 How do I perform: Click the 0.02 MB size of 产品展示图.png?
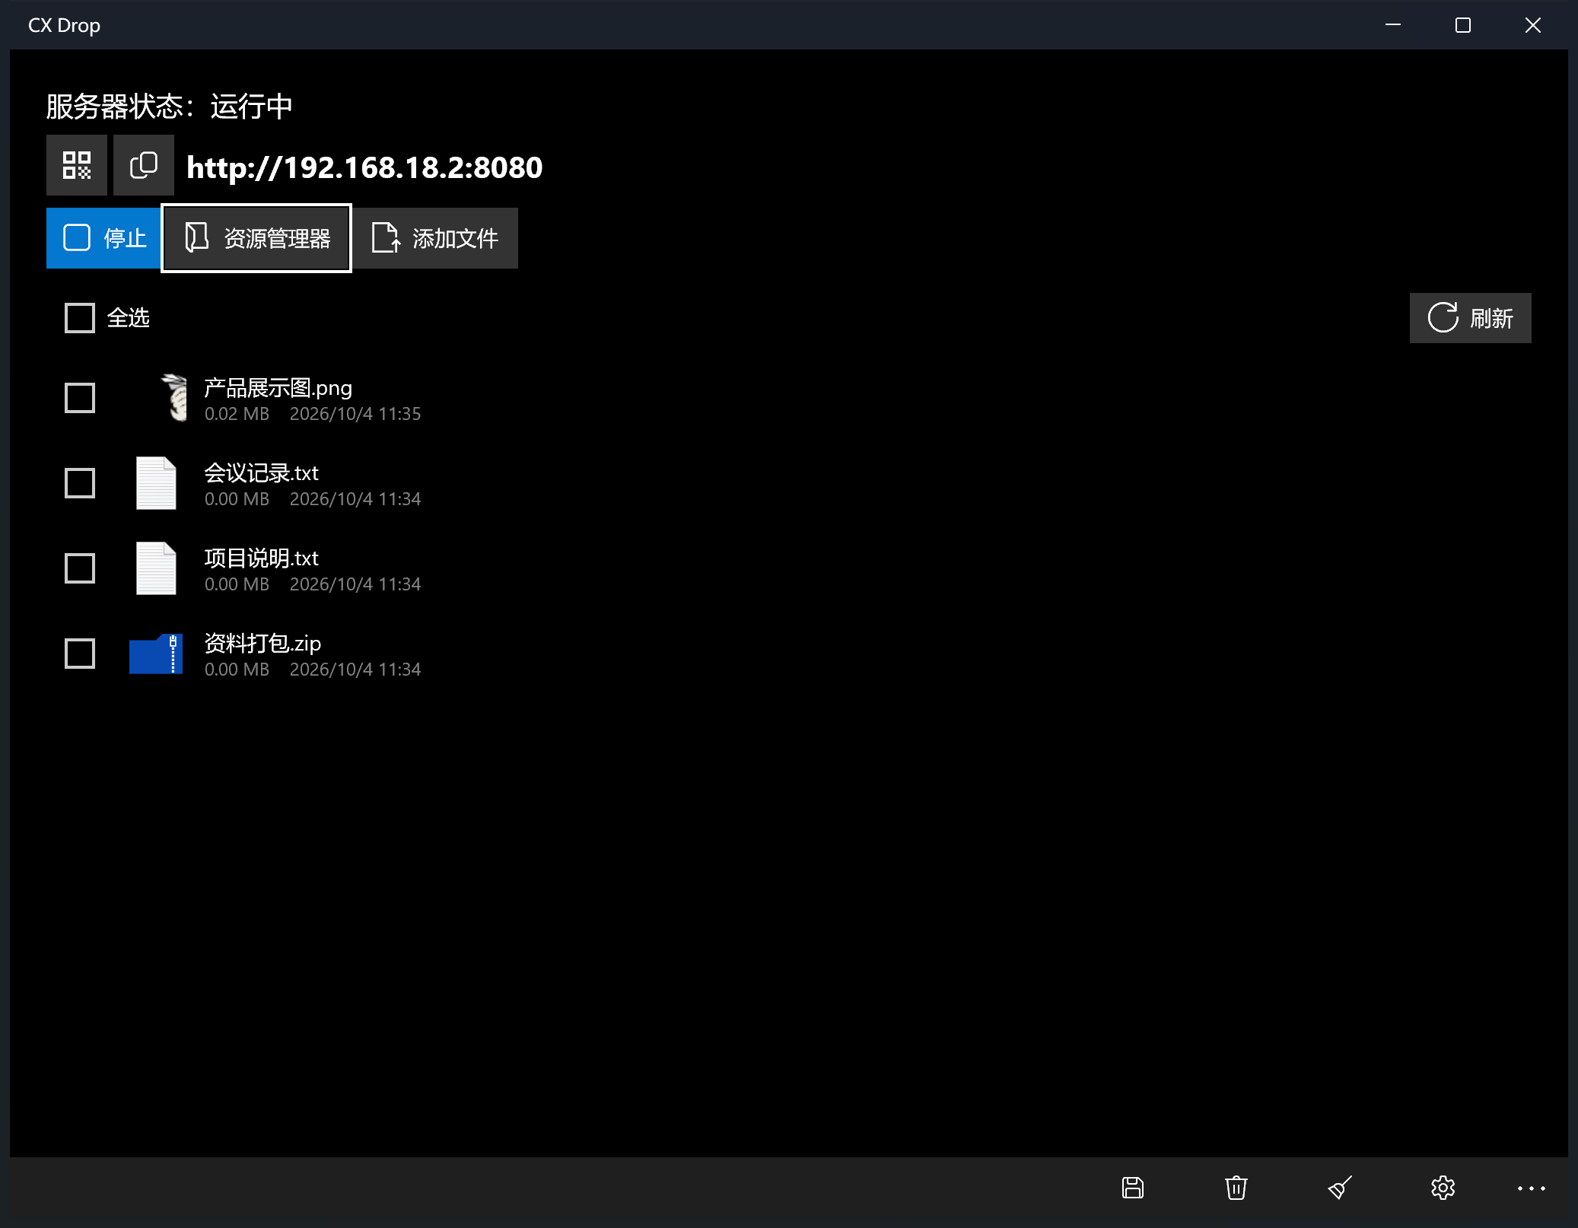(x=237, y=414)
